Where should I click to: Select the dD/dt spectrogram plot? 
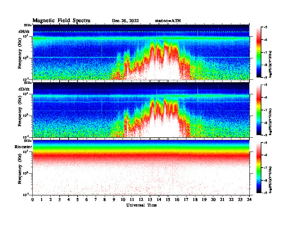[x=141, y=110]
